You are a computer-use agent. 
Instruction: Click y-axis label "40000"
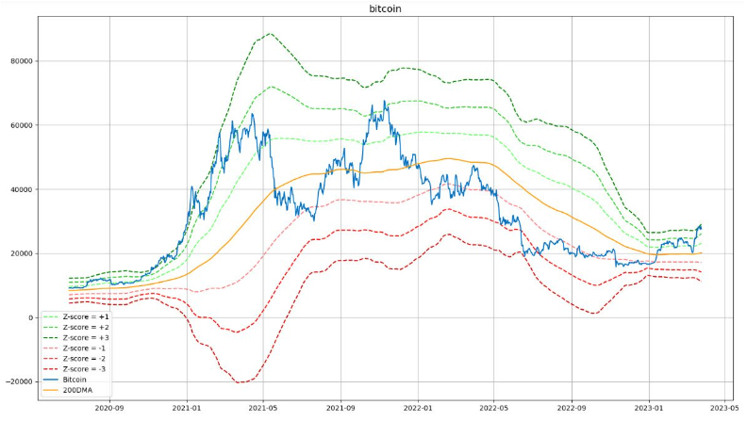(x=22, y=189)
